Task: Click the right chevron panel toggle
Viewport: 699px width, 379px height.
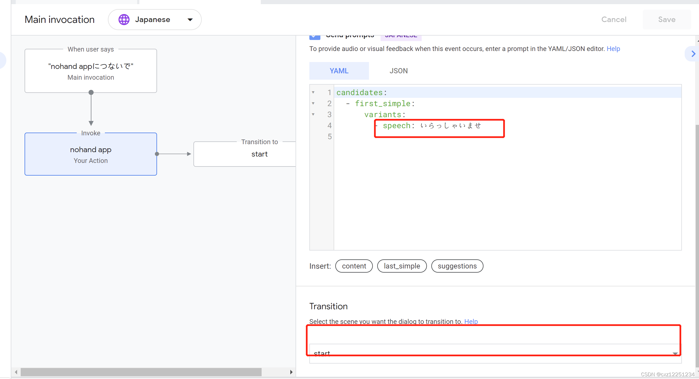Action: point(693,54)
